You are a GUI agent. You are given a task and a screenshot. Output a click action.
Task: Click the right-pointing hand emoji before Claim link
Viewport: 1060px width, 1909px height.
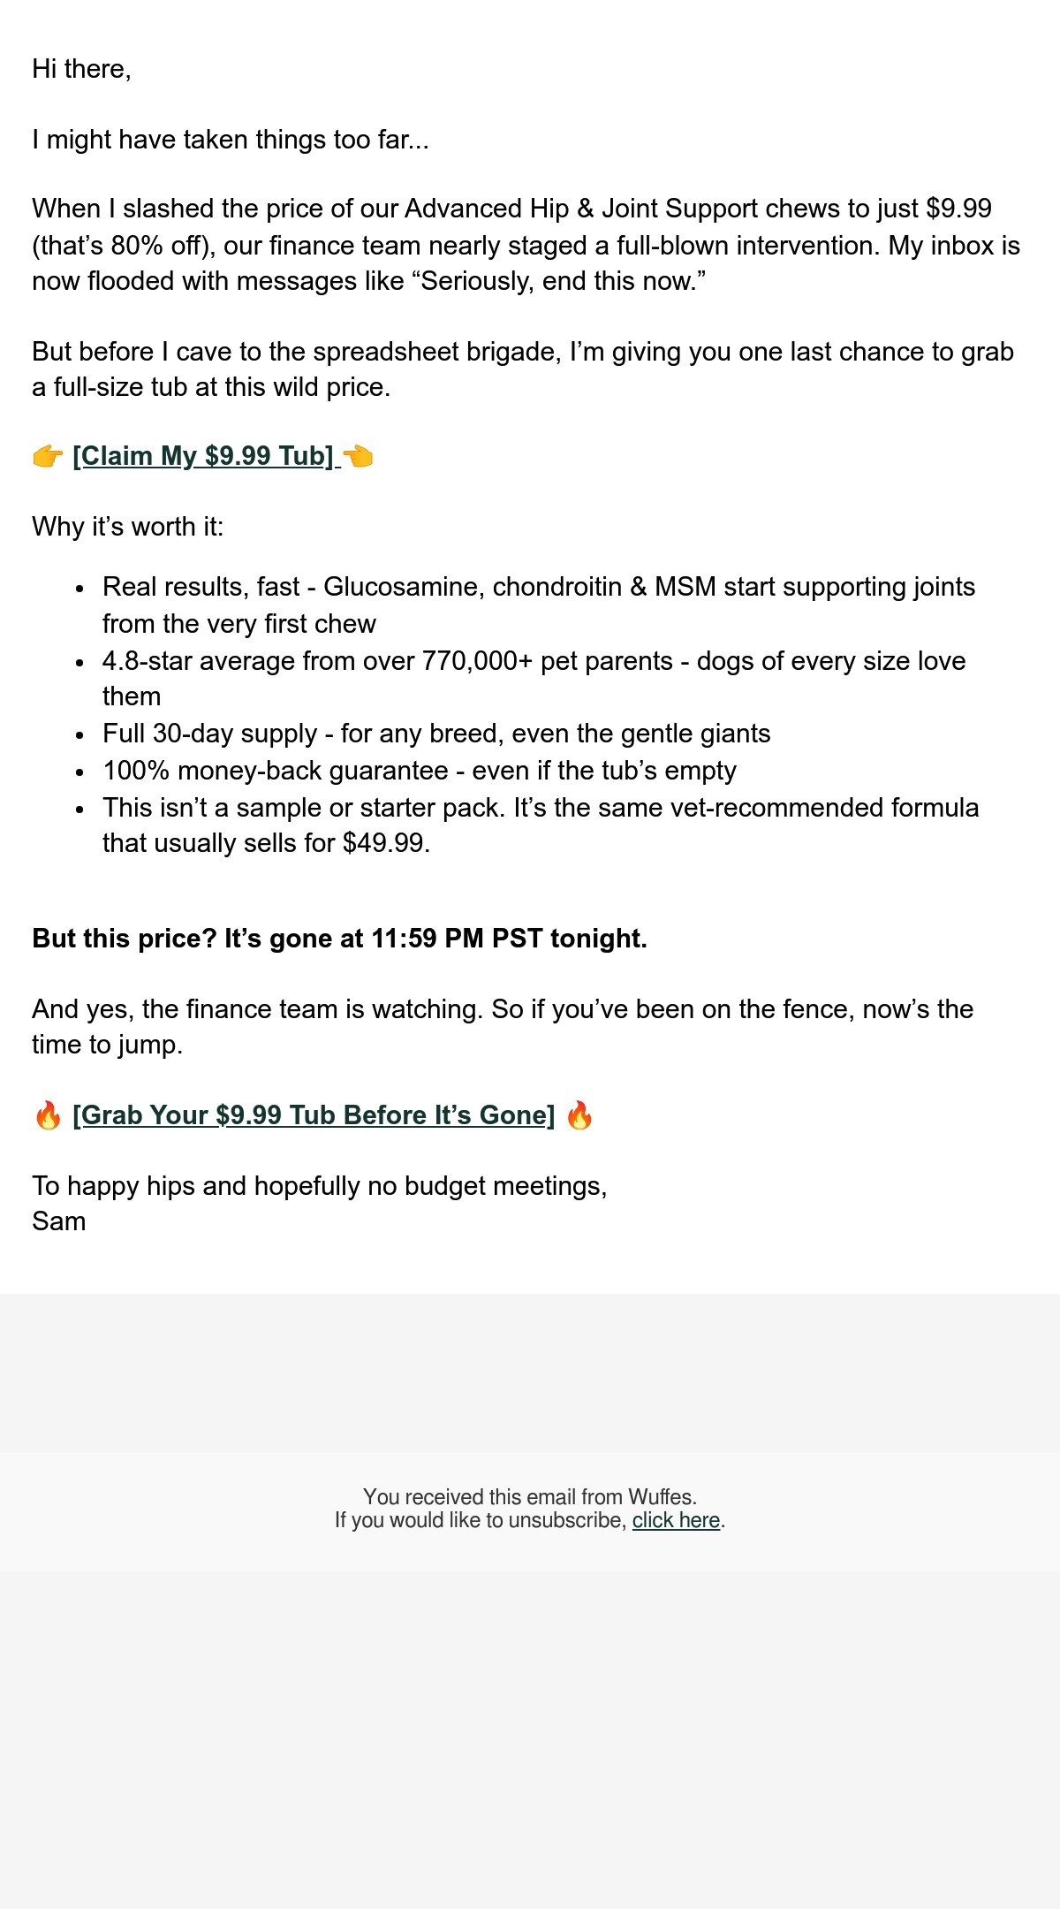click(48, 457)
